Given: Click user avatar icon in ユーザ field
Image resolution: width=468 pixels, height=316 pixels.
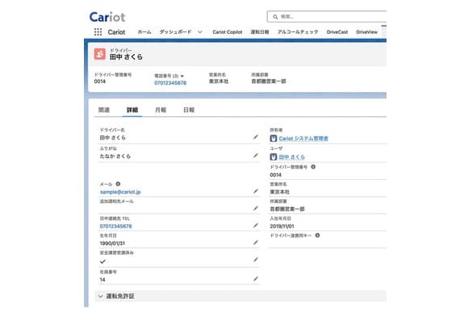Looking at the screenshot, I should [x=273, y=157].
